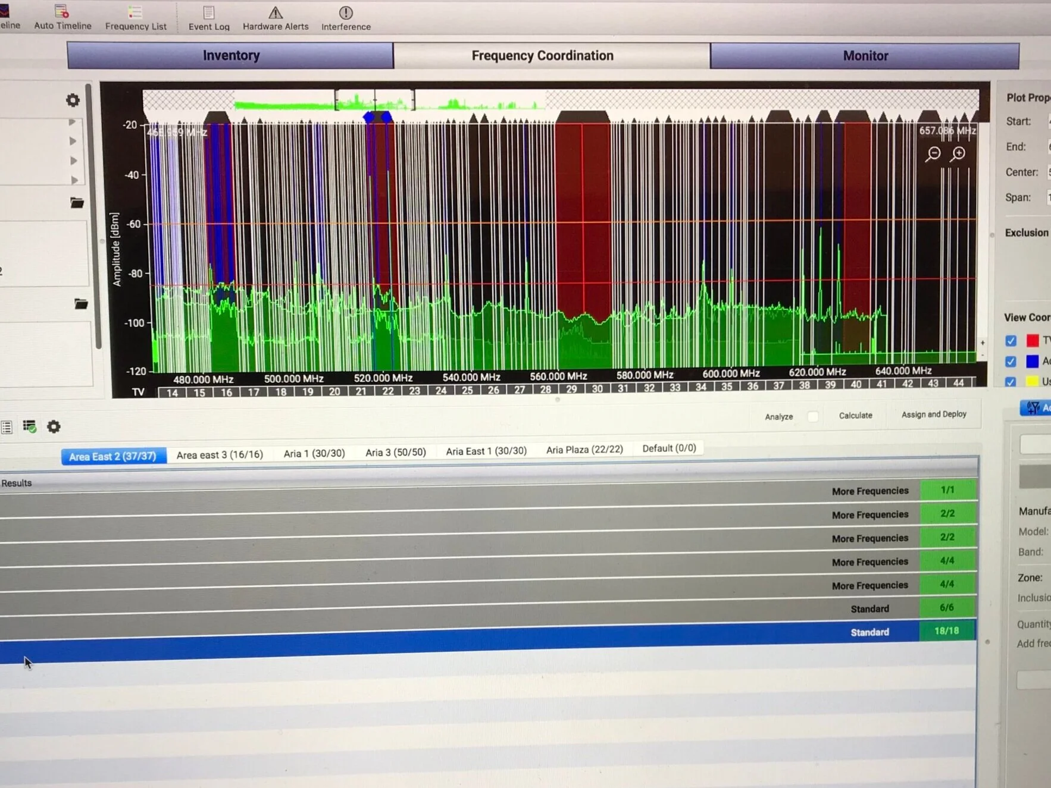Open the Auto Timeline tool
Viewport: 1051px width, 788px height.
62,17
